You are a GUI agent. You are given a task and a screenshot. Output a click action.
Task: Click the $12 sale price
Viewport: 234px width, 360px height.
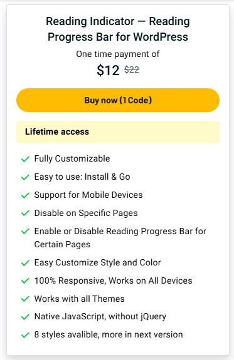pos(108,70)
